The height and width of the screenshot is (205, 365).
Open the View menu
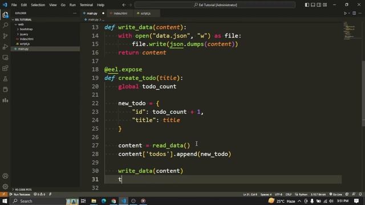[x=53, y=5]
